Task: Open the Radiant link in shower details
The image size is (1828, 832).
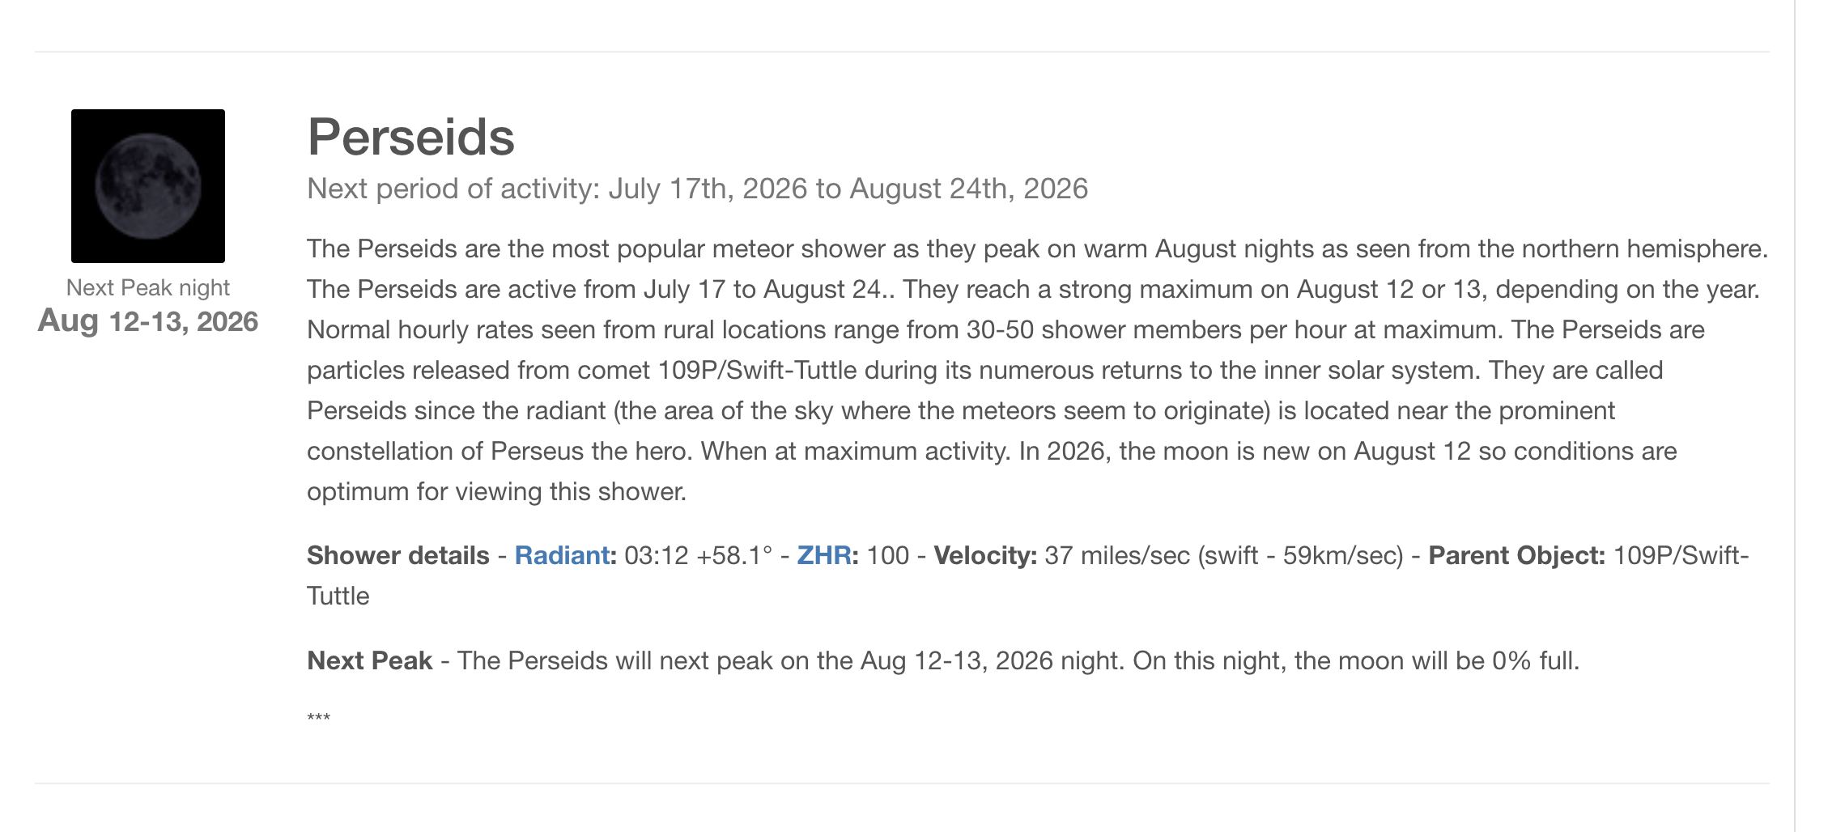Action: coord(562,556)
